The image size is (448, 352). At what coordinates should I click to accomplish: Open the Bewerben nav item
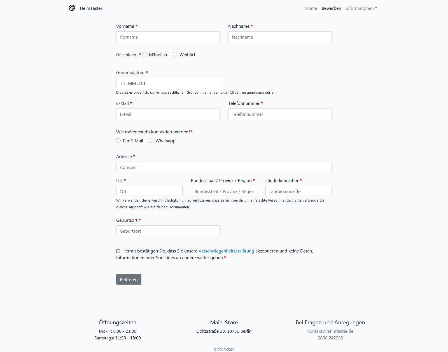[x=331, y=8]
